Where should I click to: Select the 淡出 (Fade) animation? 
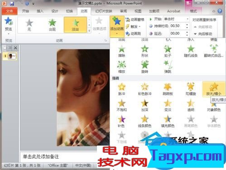pyautogui.click(x=75, y=25)
